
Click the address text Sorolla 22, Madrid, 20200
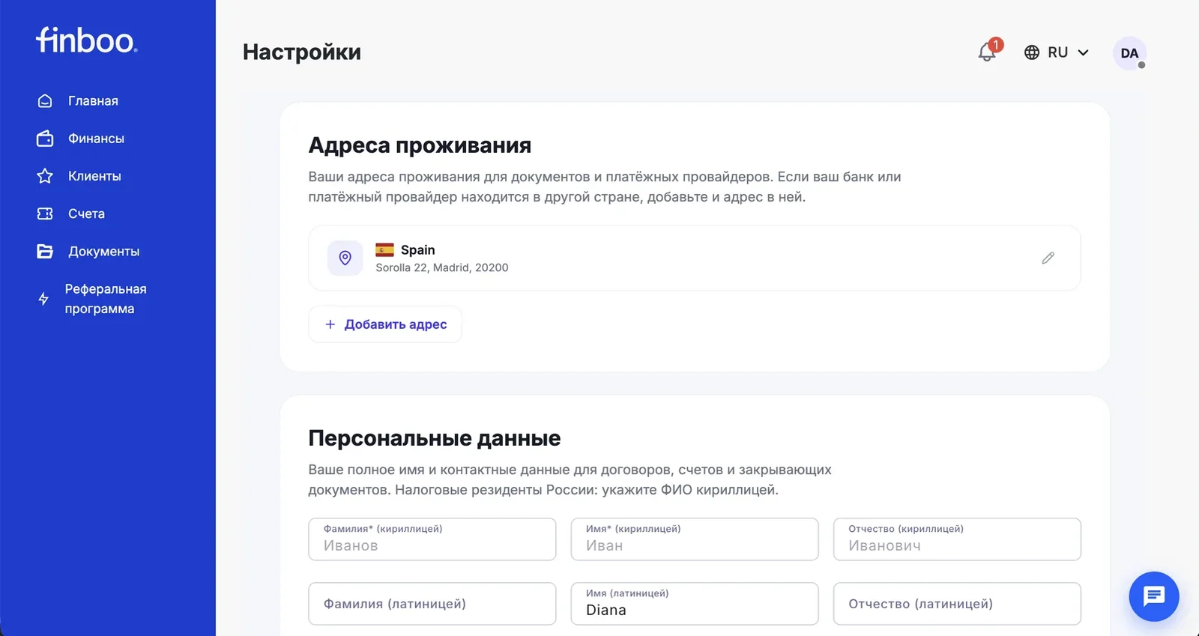click(x=442, y=267)
